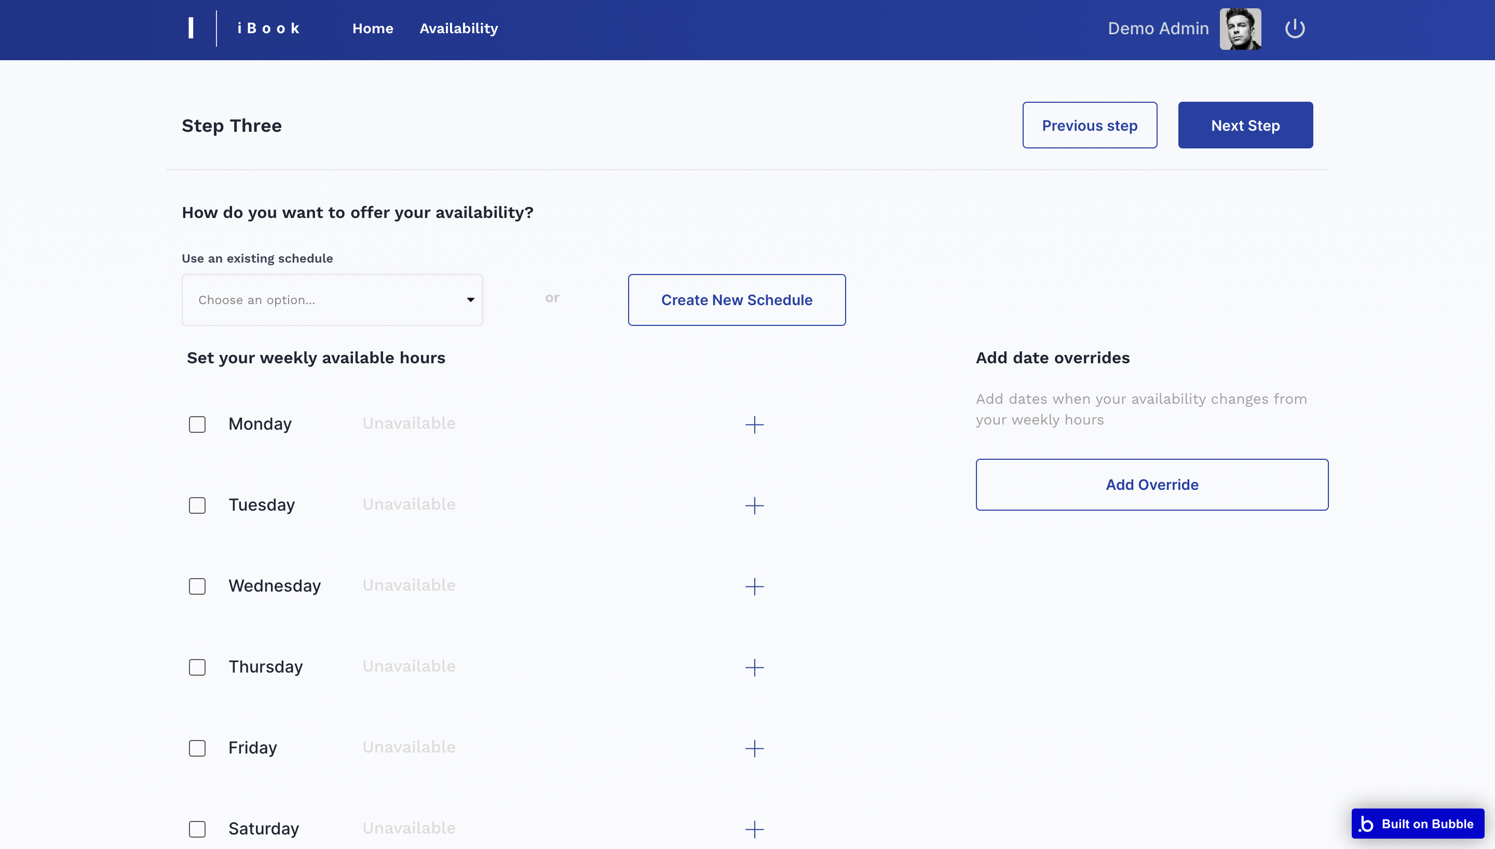Click the plus icon for Wednesday
Viewport: 1495px width, 849px height.
tap(754, 586)
